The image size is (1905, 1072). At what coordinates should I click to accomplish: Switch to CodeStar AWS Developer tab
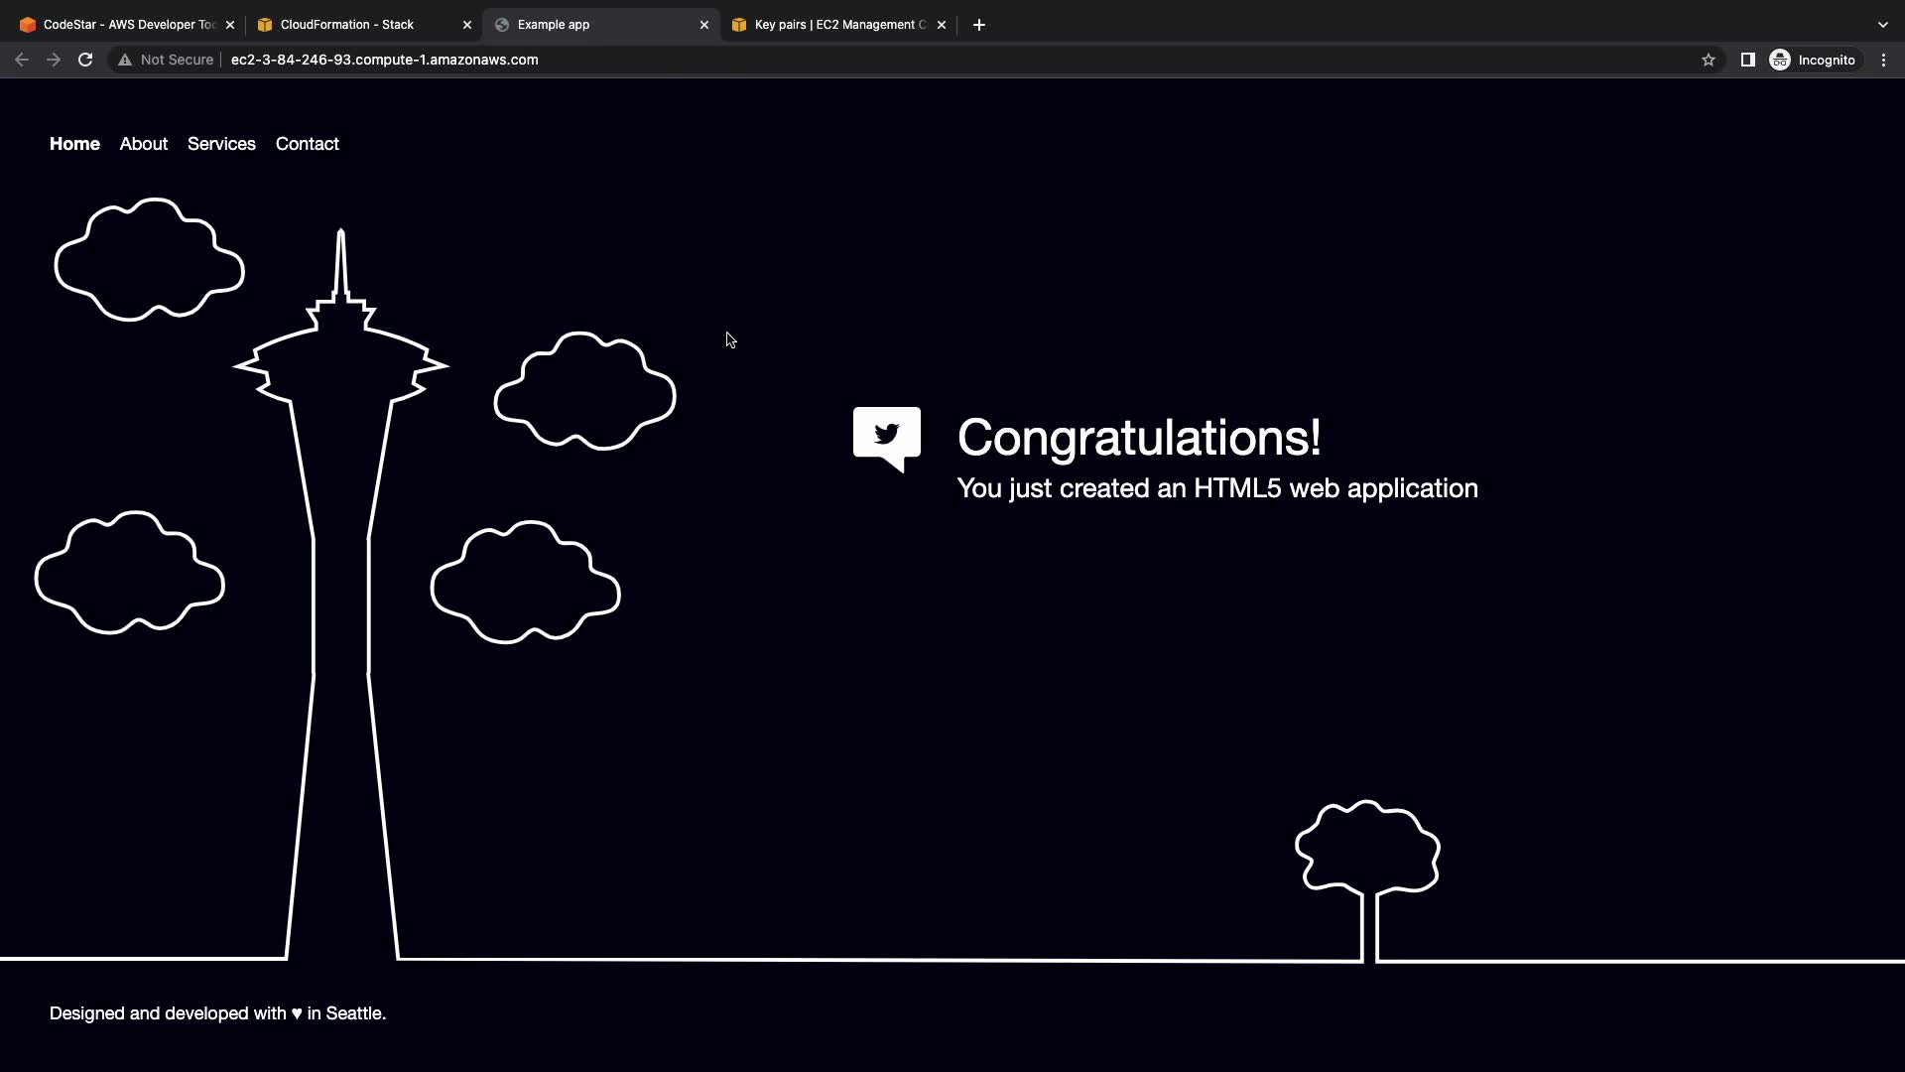119,25
